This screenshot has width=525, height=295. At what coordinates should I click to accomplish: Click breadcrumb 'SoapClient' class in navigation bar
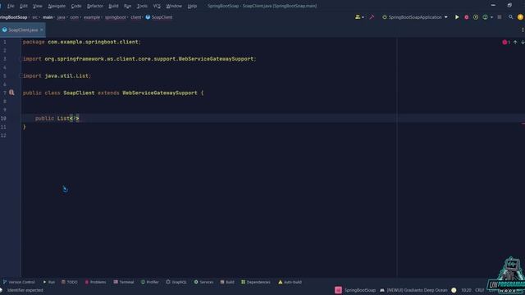point(159,17)
